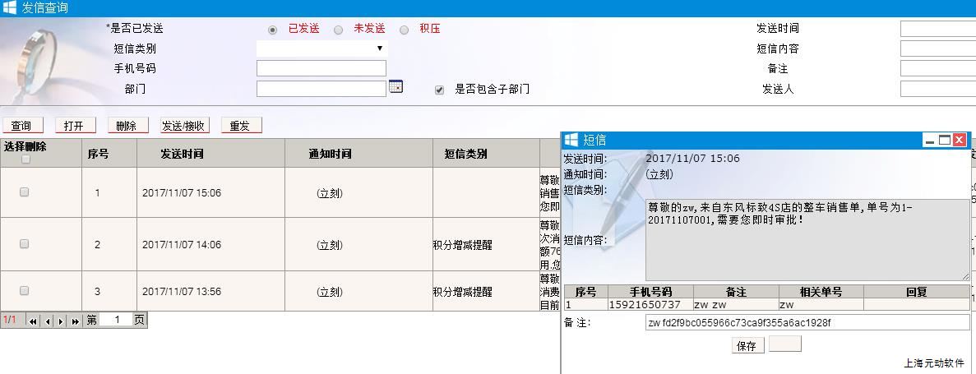Toggle the 是否包含子部门 checkbox
This screenshot has width=976, height=374.
pyautogui.click(x=439, y=90)
